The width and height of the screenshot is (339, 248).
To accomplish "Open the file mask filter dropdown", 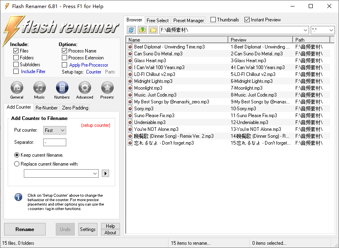I will 331,30.
